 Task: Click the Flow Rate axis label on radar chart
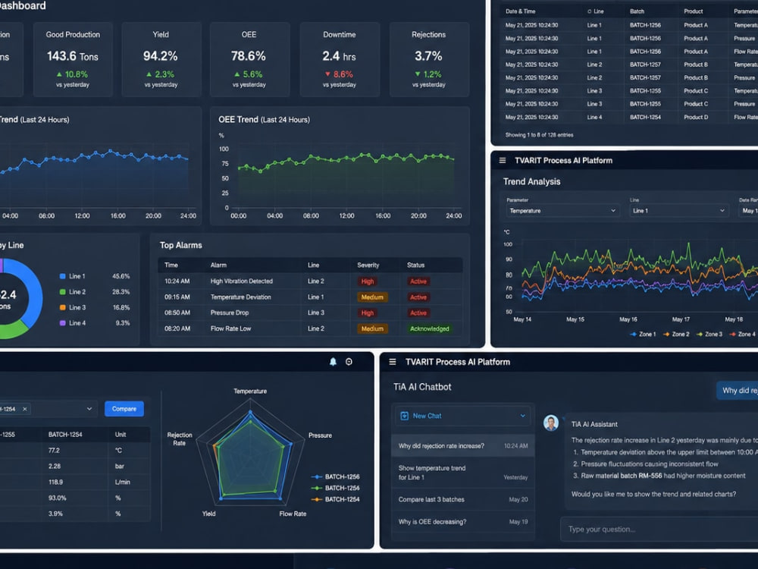293,514
